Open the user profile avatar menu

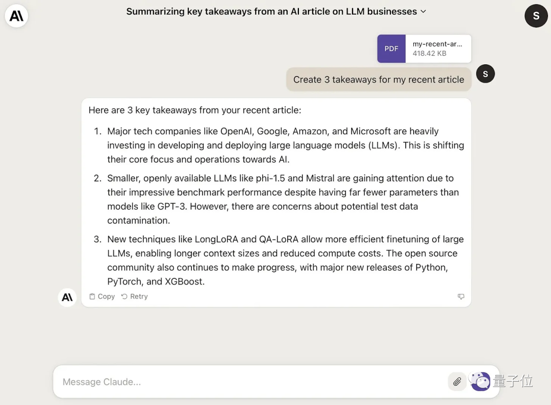(536, 16)
